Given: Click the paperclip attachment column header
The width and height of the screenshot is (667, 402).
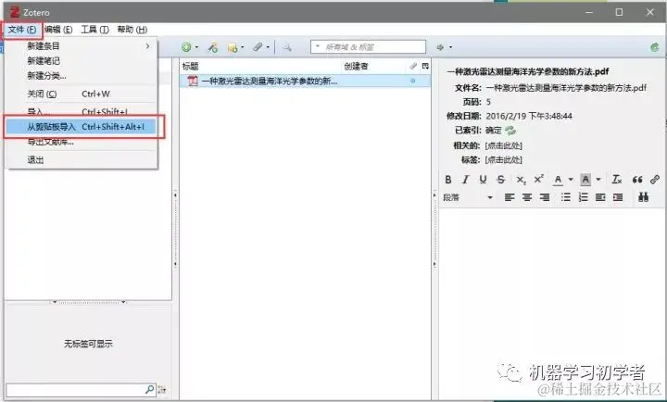Looking at the screenshot, I should pos(413,66).
